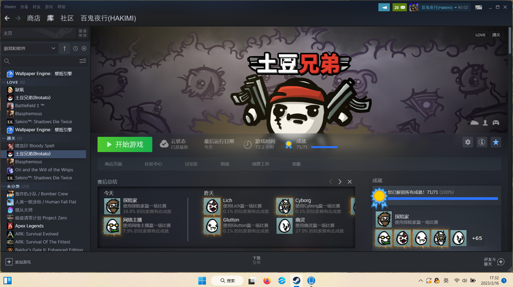This screenshot has height=287, width=513.
Task: Open advanced filter icon beside library search
Action: pyautogui.click(x=83, y=61)
